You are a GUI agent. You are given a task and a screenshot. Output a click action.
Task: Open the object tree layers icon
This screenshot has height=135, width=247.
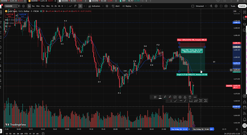(244, 24)
